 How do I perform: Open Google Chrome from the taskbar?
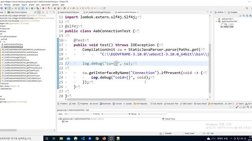point(97,138)
